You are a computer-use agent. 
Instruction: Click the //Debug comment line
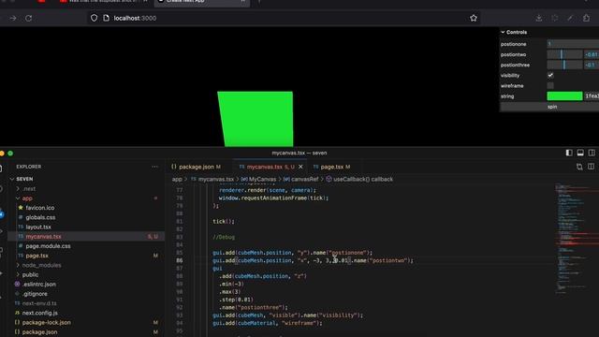click(x=224, y=237)
